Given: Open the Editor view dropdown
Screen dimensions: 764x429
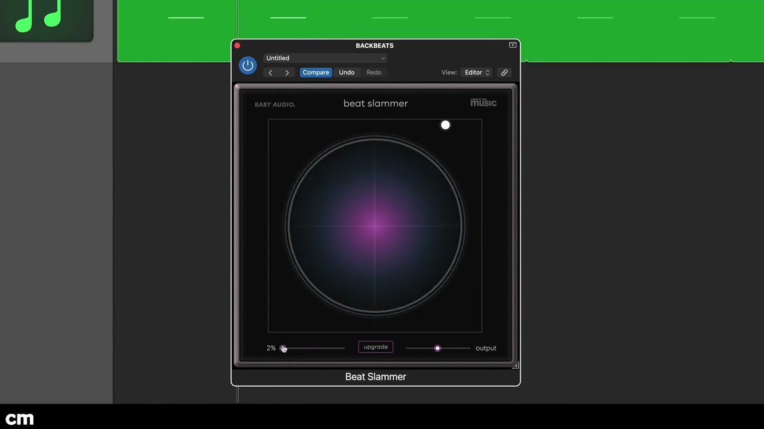Looking at the screenshot, I should [476, 73].
